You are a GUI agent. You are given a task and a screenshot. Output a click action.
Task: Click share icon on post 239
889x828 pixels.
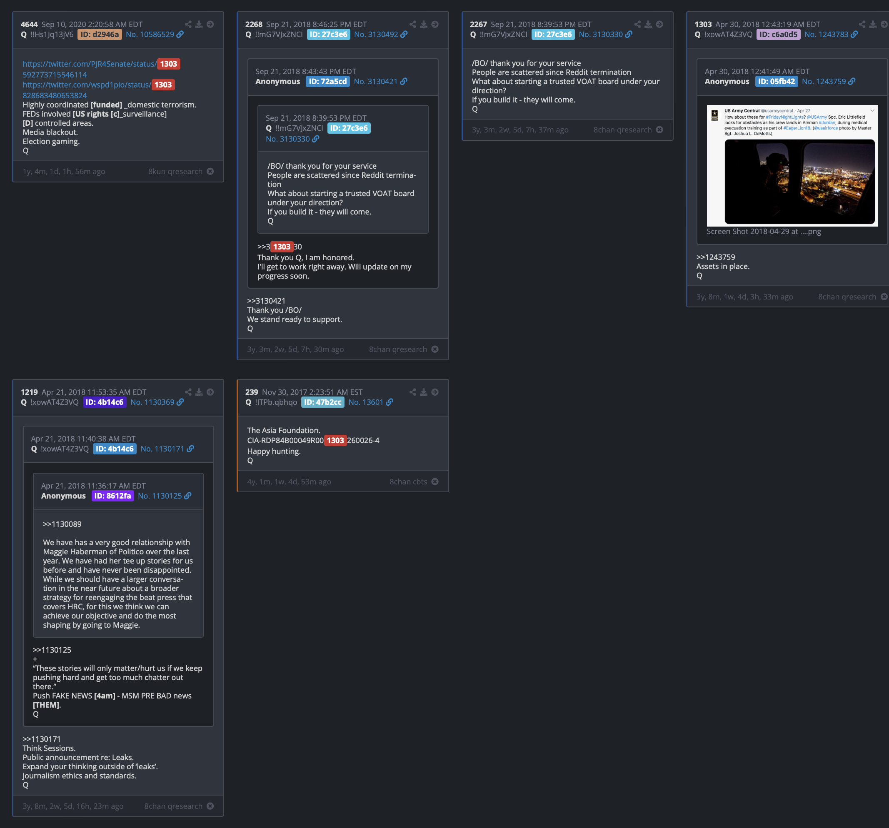tap(413, 392)
